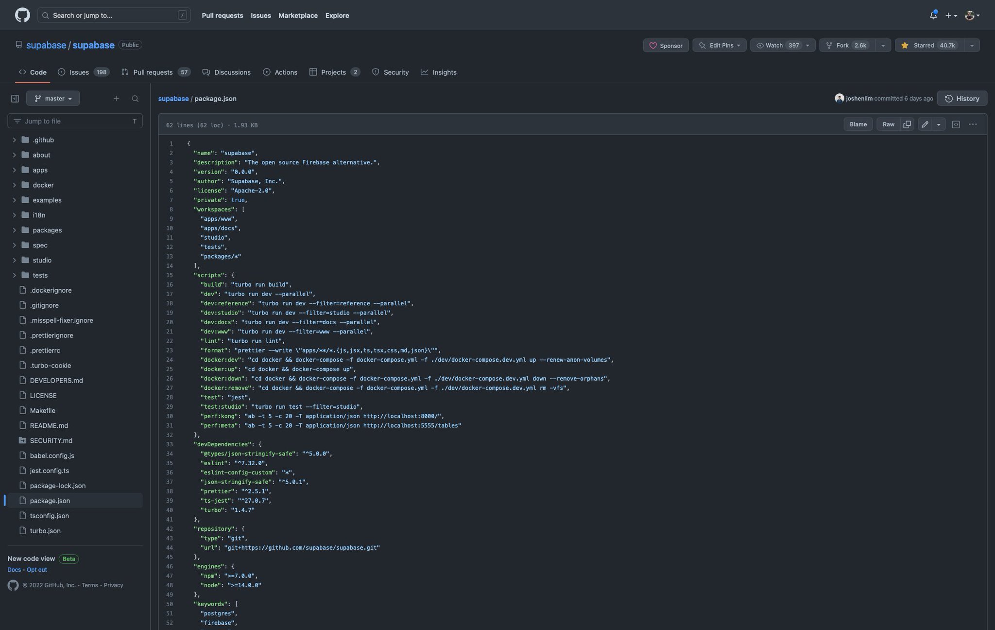This screenshot has height=630, width=995.
Task: Search files in repository magnifier icon
Action: pyautogui.click(x=135, y=99)
